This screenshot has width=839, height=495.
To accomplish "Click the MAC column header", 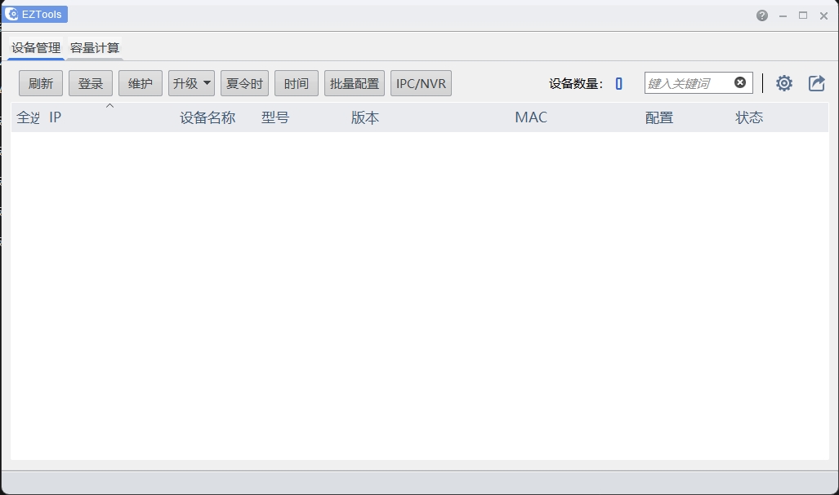I will (531, 117).
